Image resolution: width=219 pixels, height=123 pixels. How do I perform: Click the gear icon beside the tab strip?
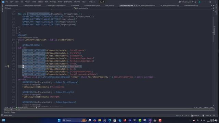[214, 6]
